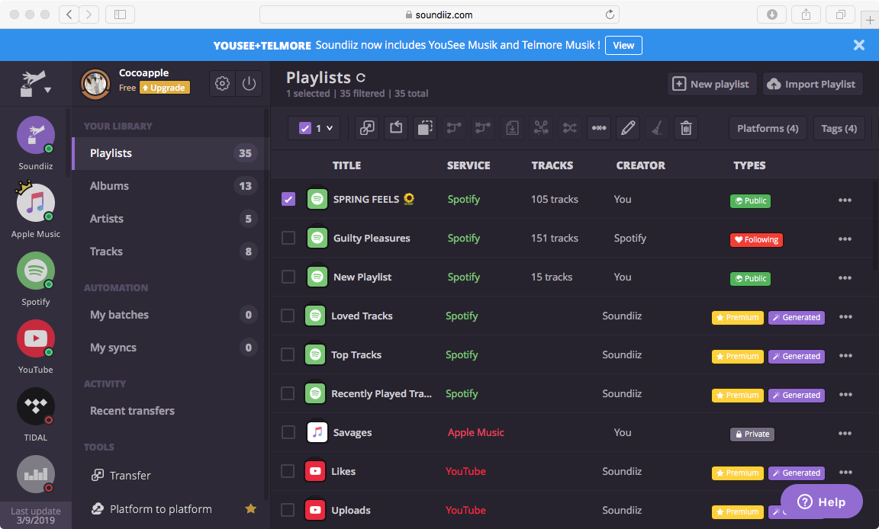
Task: Check the Loved Tracks checkbox
Action: [288, 316]
